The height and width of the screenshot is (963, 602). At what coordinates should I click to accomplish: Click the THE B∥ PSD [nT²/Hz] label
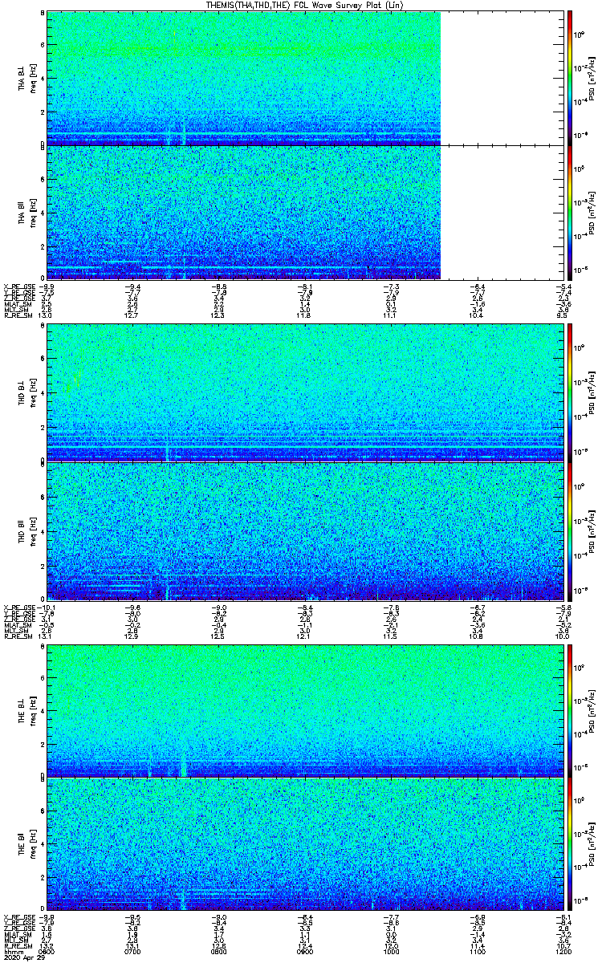(592, 844)
